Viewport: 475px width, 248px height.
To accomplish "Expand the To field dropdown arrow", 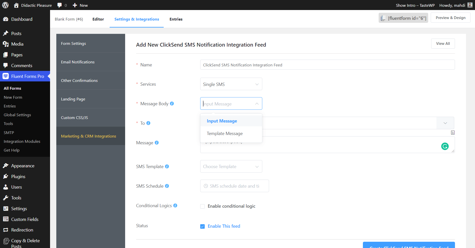I will (445, 123).
